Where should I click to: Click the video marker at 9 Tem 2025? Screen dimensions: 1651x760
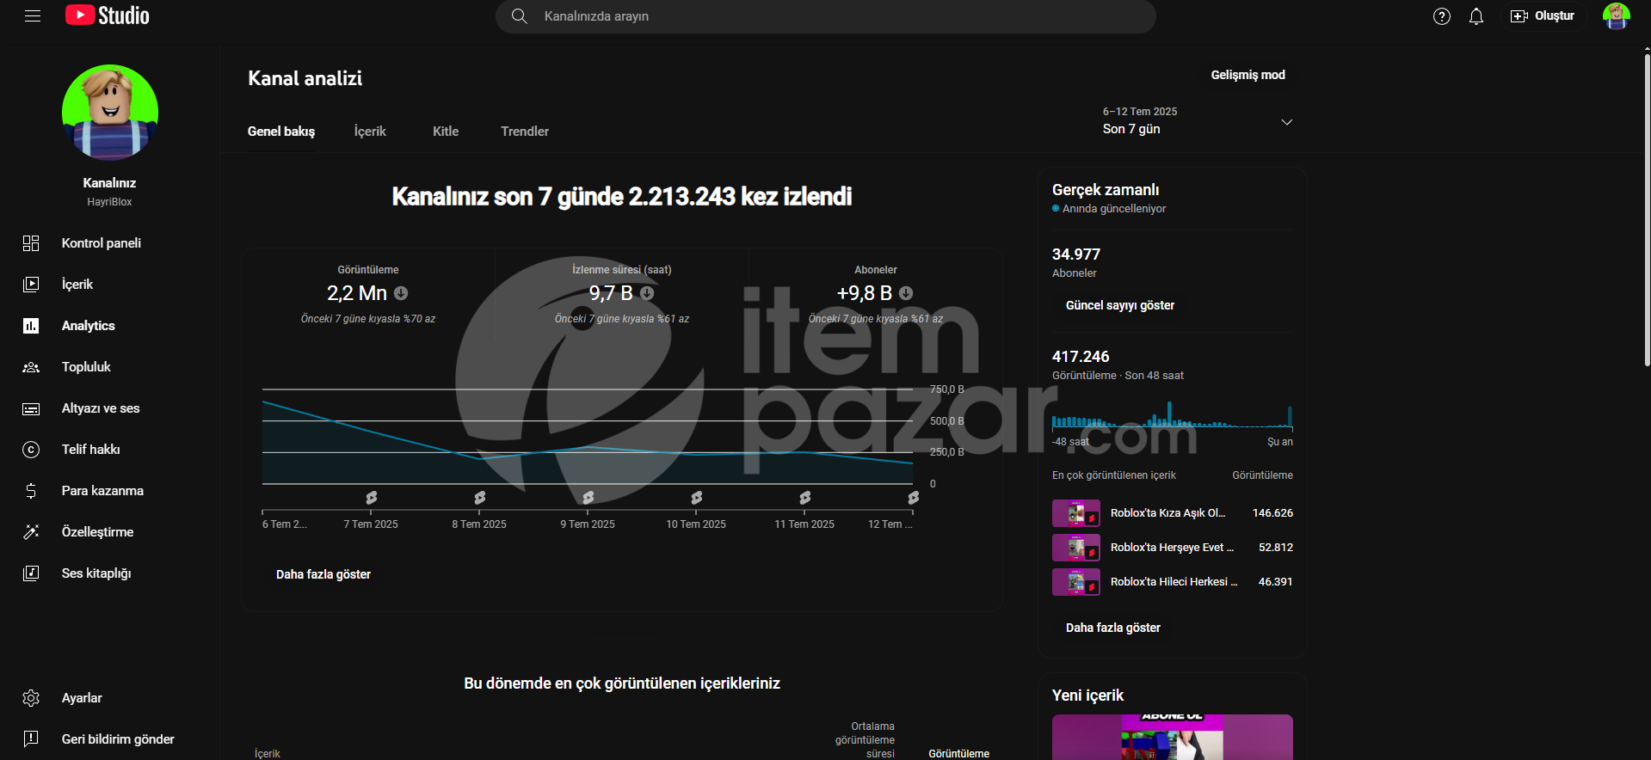588,498
